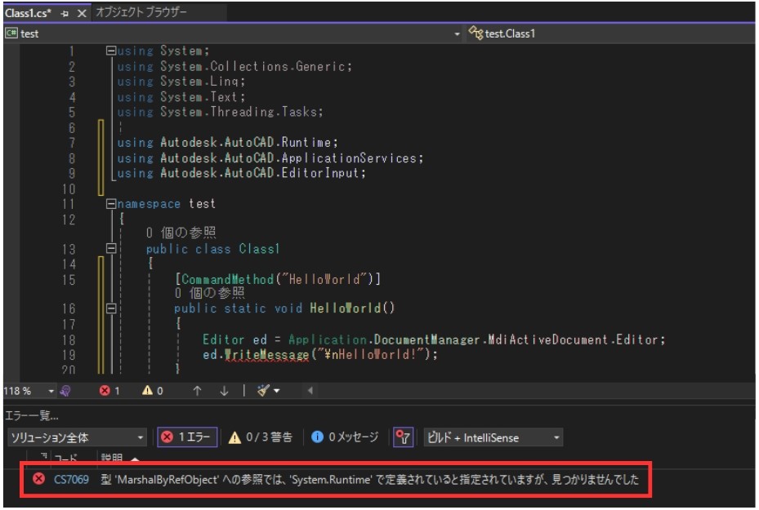The image size is (759, 510).
Task: Open the ビルド + IntelliSense dropdown
Action: pos(493,437)
